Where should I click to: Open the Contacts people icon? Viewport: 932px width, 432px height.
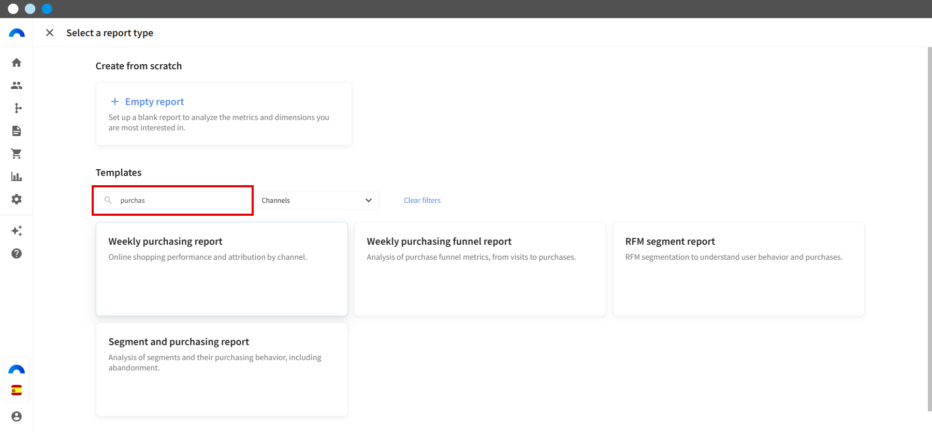click(17, 85)
